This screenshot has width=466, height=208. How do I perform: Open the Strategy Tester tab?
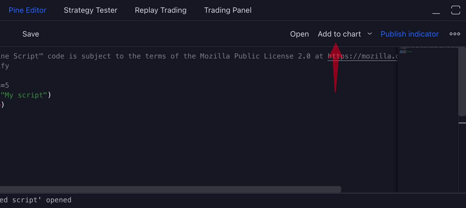click(90, 10)
